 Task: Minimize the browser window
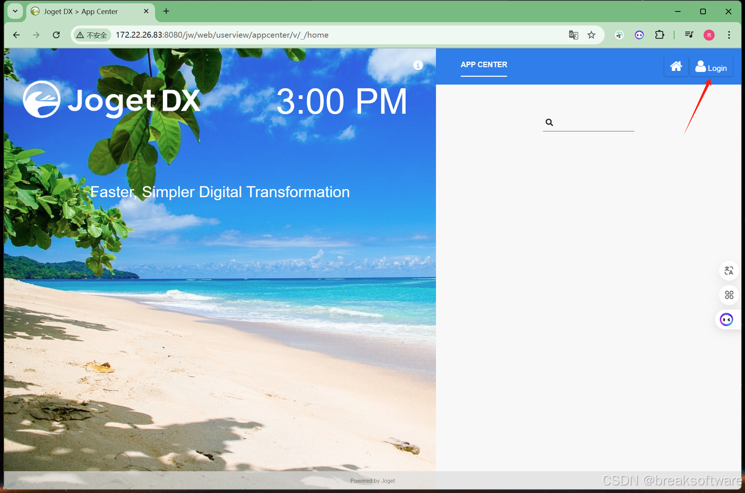tap(677, 11)
